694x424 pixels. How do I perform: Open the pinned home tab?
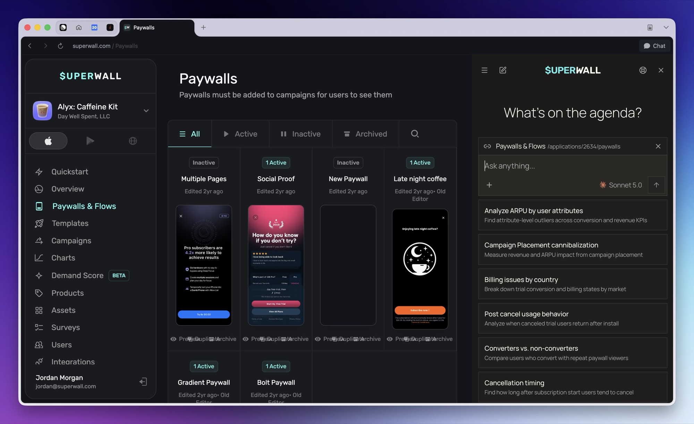(79, 27)
